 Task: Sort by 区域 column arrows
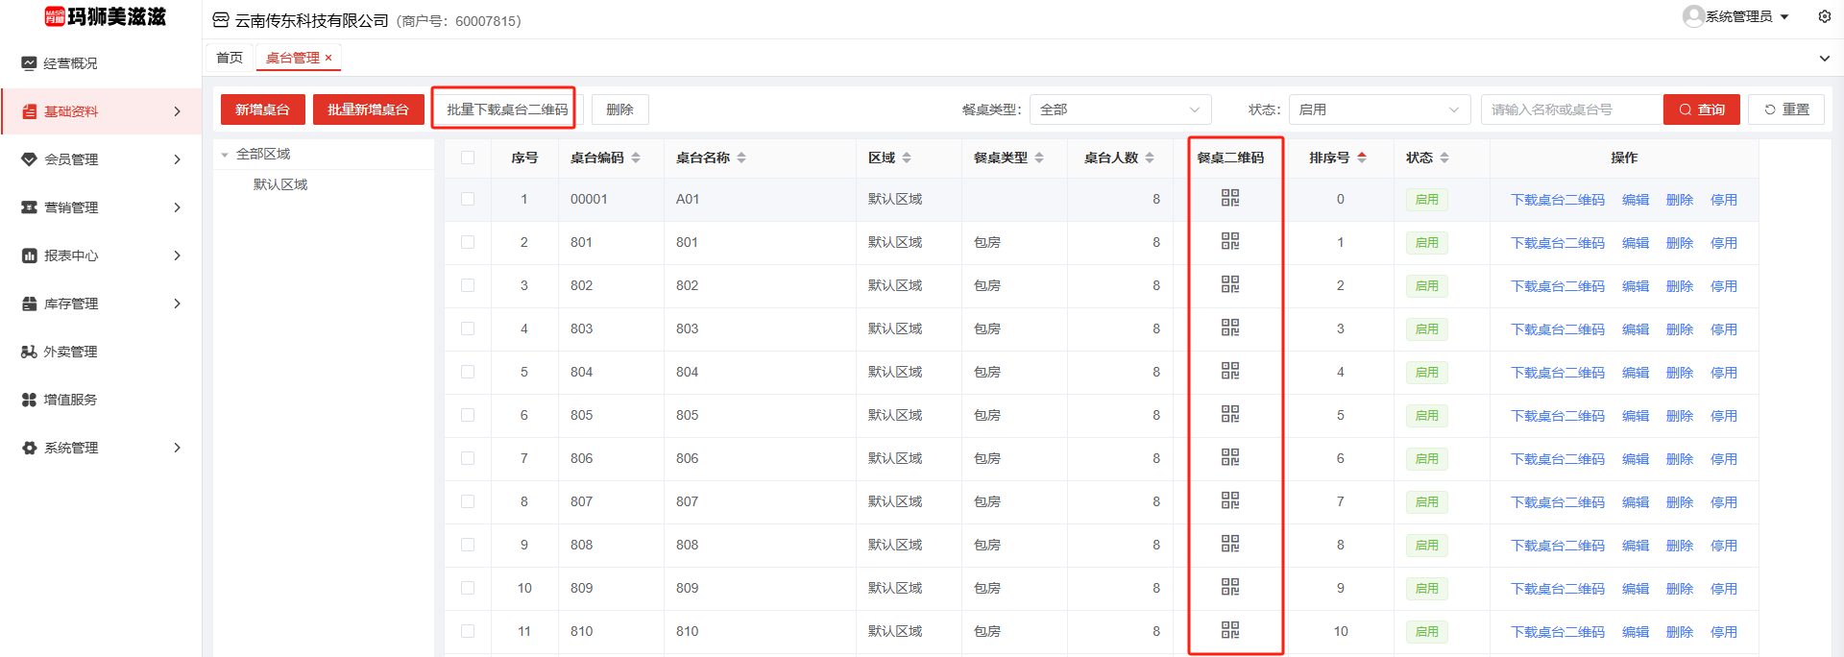click(907, 158)
